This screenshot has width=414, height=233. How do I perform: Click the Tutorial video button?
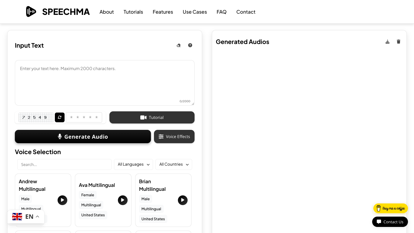click(152, 117)
